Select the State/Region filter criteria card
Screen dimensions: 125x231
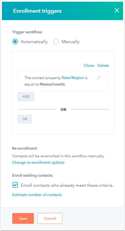63,81
